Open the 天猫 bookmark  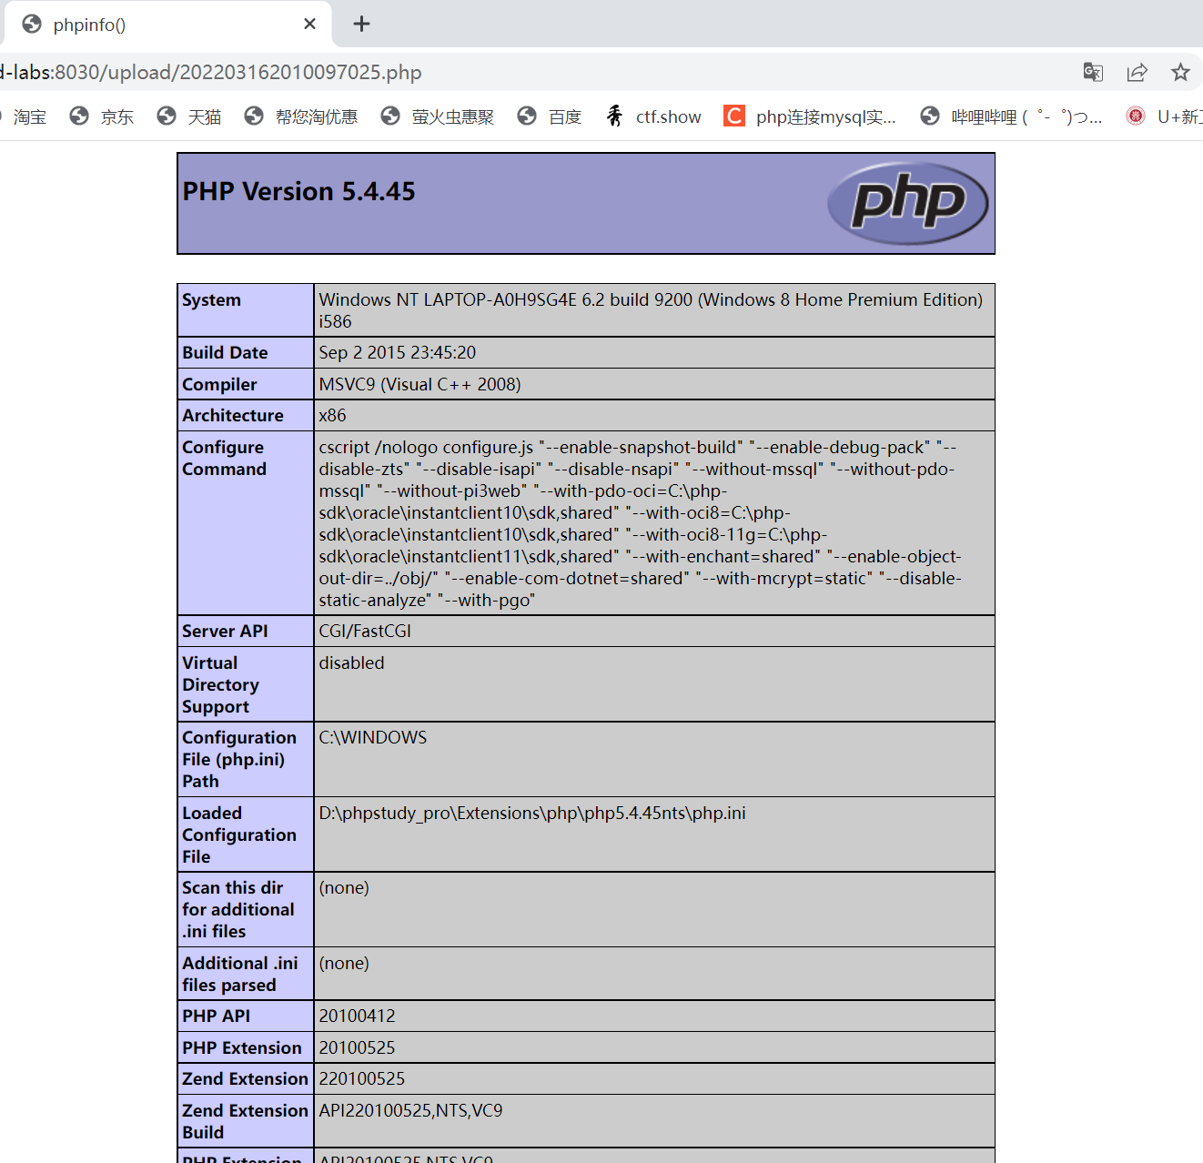[x=189, y=116]
